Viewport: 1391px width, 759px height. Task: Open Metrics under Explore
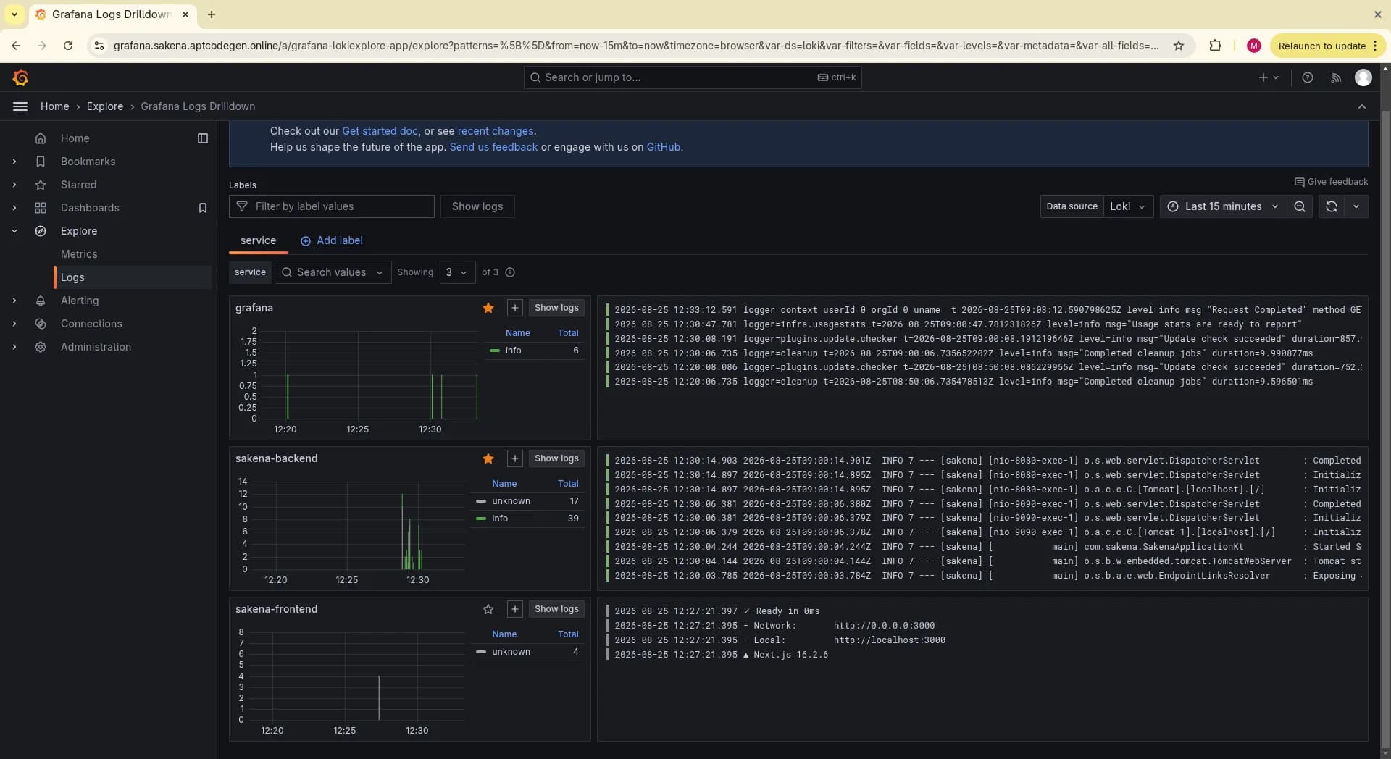79,254
